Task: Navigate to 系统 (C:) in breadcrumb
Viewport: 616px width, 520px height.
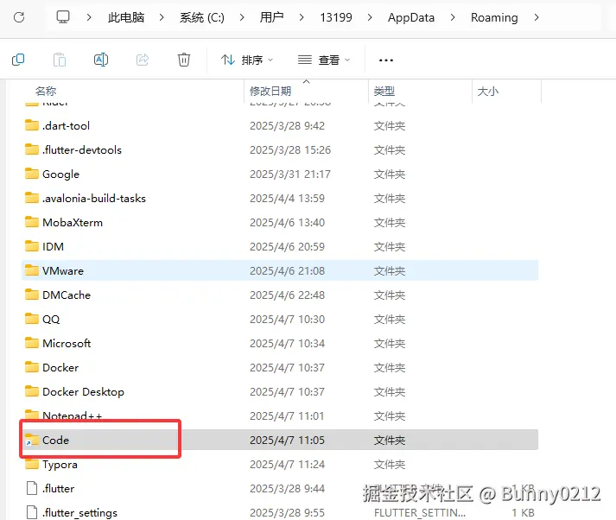Action: tap(202, 17)
